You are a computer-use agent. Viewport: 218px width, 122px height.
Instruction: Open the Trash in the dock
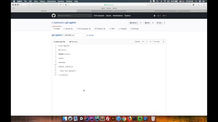coord(153,119)
